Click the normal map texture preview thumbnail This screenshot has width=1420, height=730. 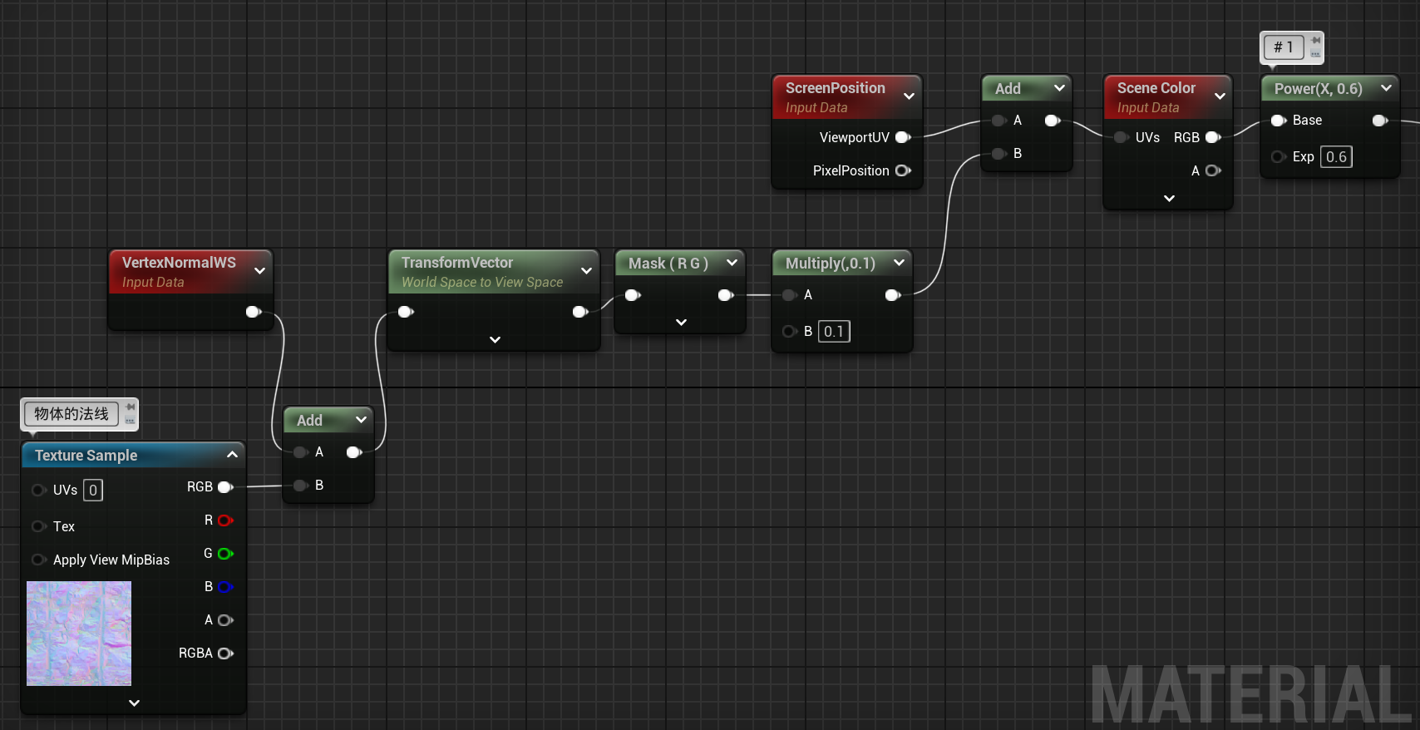(79, 634)
